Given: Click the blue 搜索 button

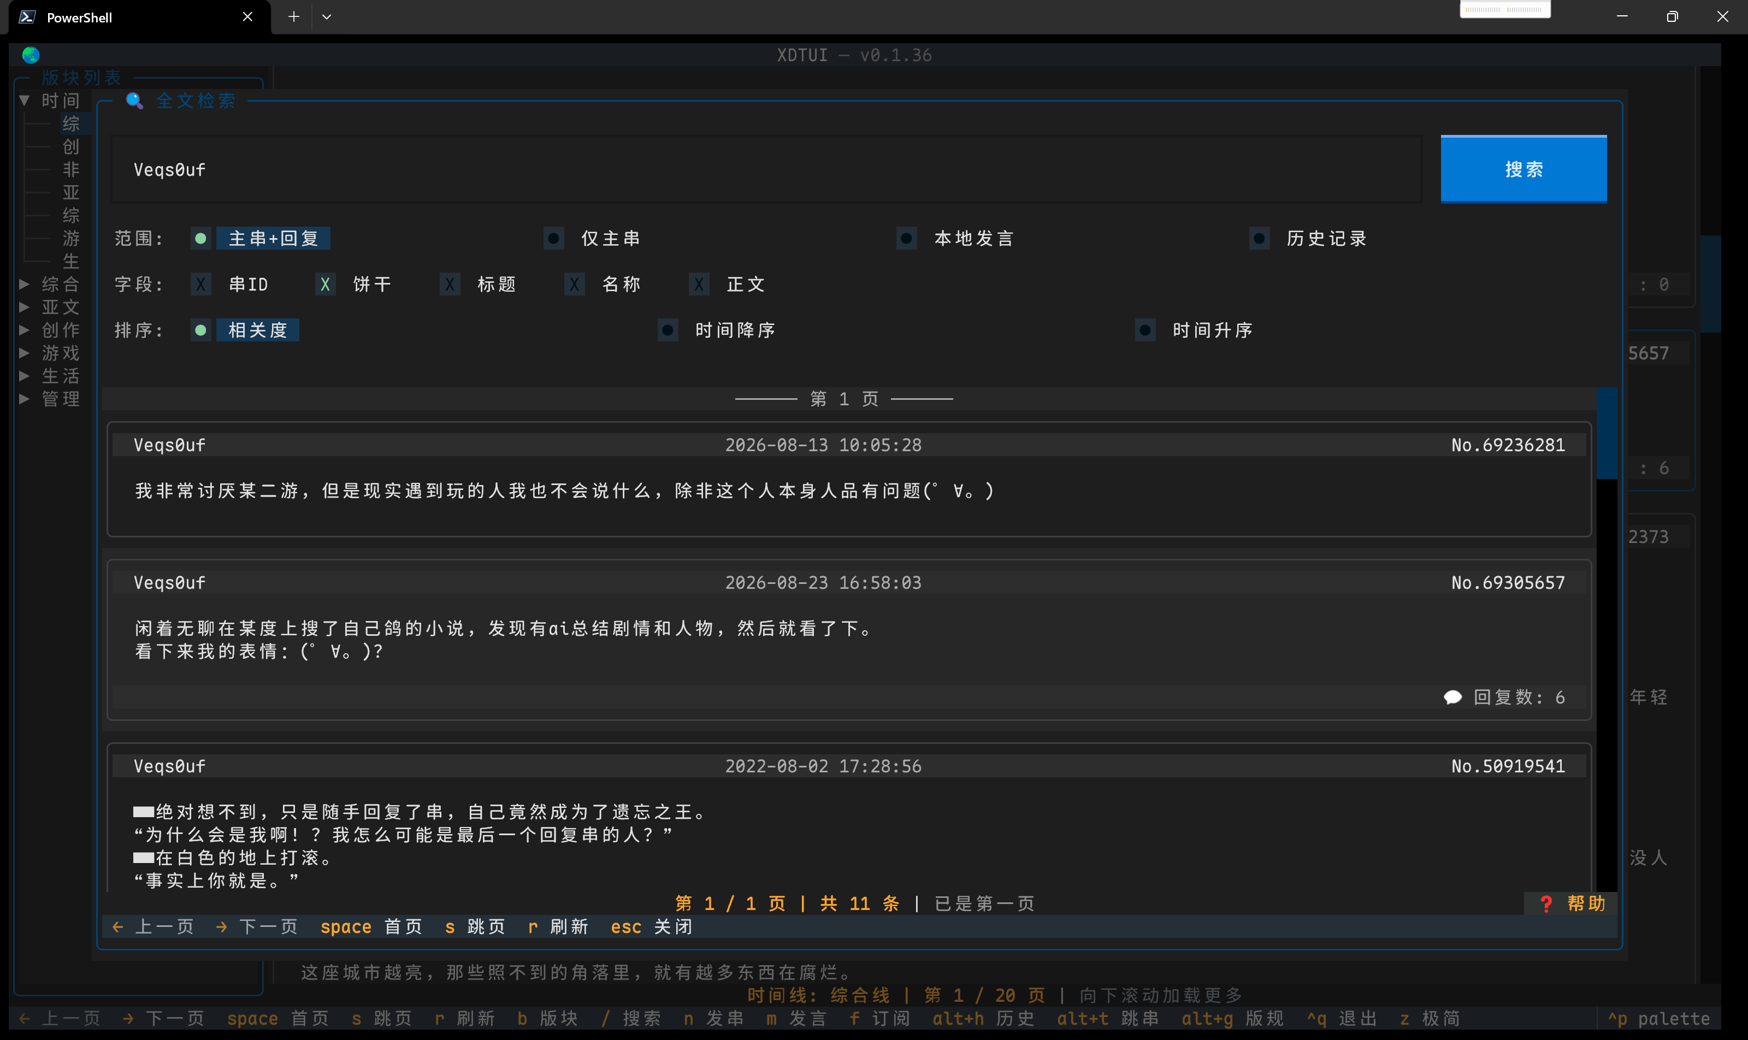Looking at the screenshot, I should (1523, 169).
